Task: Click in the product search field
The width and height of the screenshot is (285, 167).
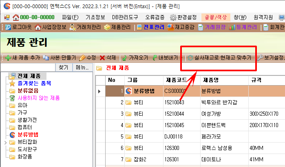Action: pos(28,68)
